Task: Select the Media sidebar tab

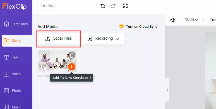Action: [x=17, y=41]
